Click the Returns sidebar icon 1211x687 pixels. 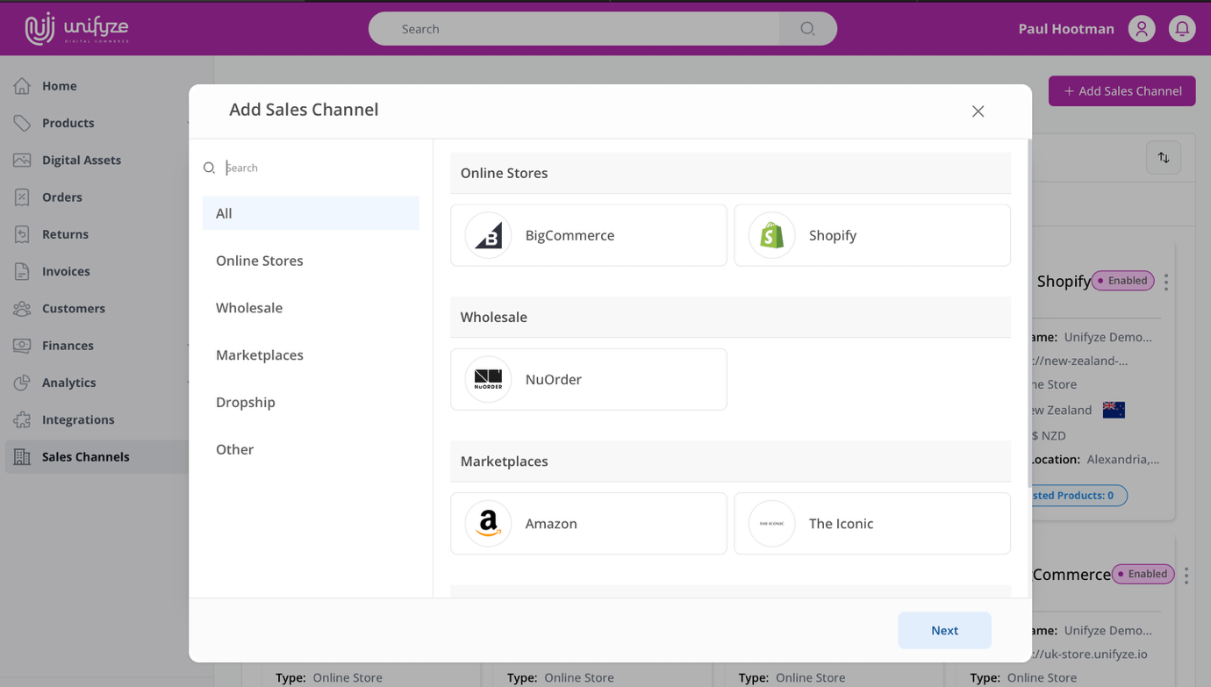tap(22, 234)
